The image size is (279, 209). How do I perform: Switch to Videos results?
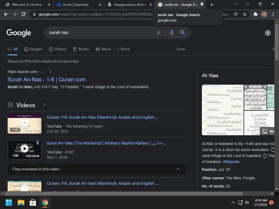(x=58, y=49)
